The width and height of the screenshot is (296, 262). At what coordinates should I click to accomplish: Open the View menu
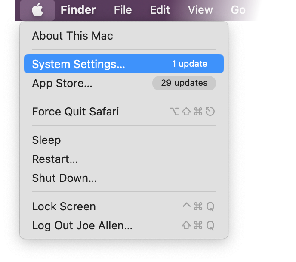[200, 10]
